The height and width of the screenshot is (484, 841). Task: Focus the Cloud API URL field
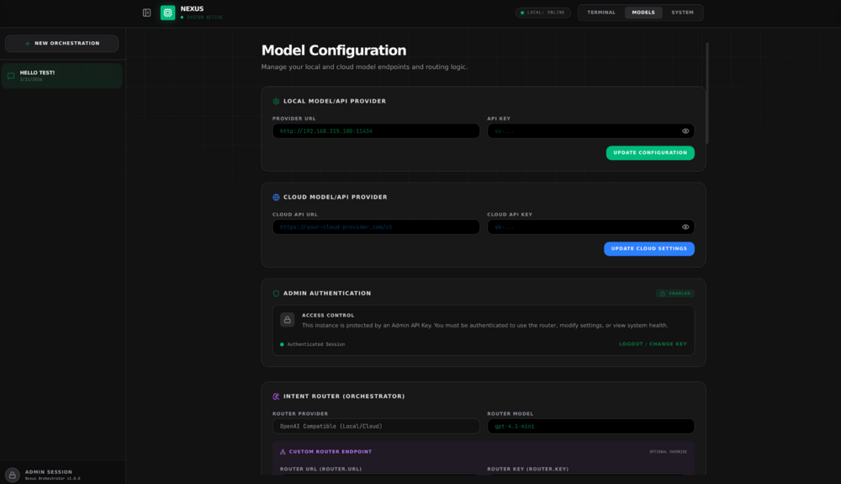pyautogui.click(x=376, y=227)
